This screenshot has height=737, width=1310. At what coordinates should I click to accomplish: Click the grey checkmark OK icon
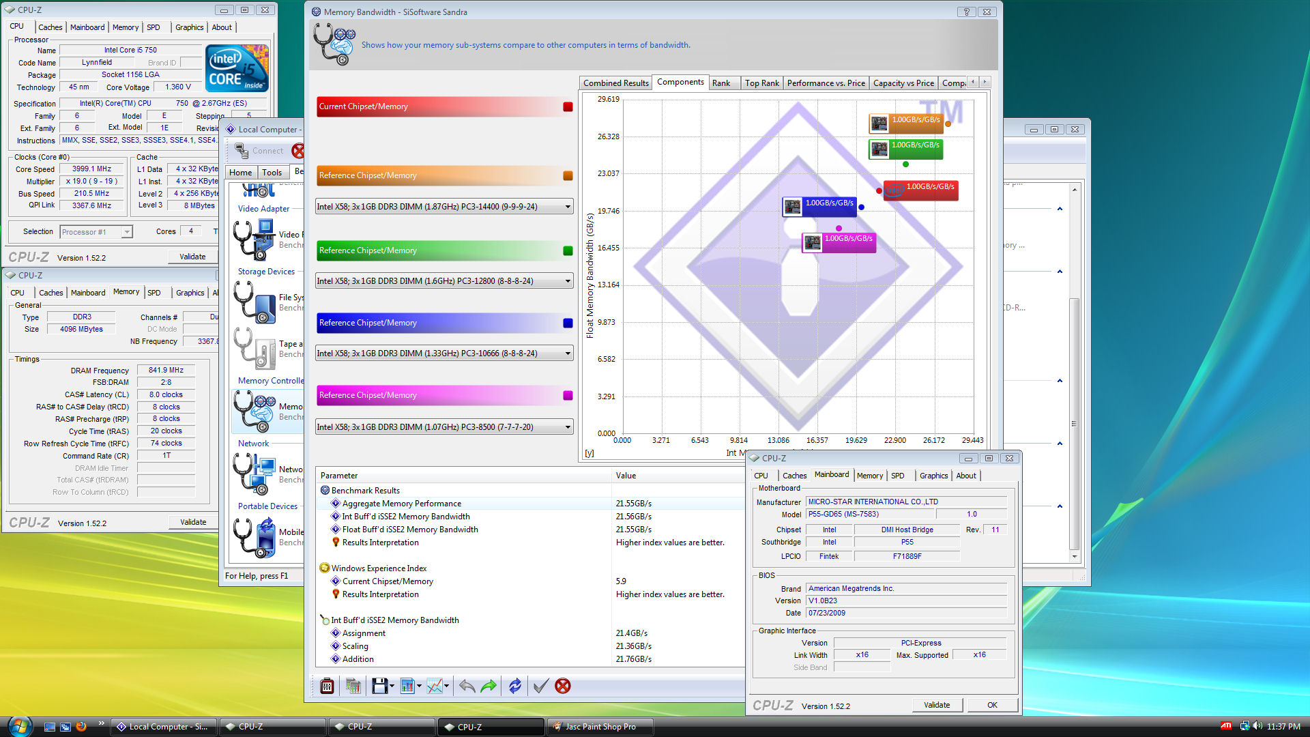coord(540,686)
